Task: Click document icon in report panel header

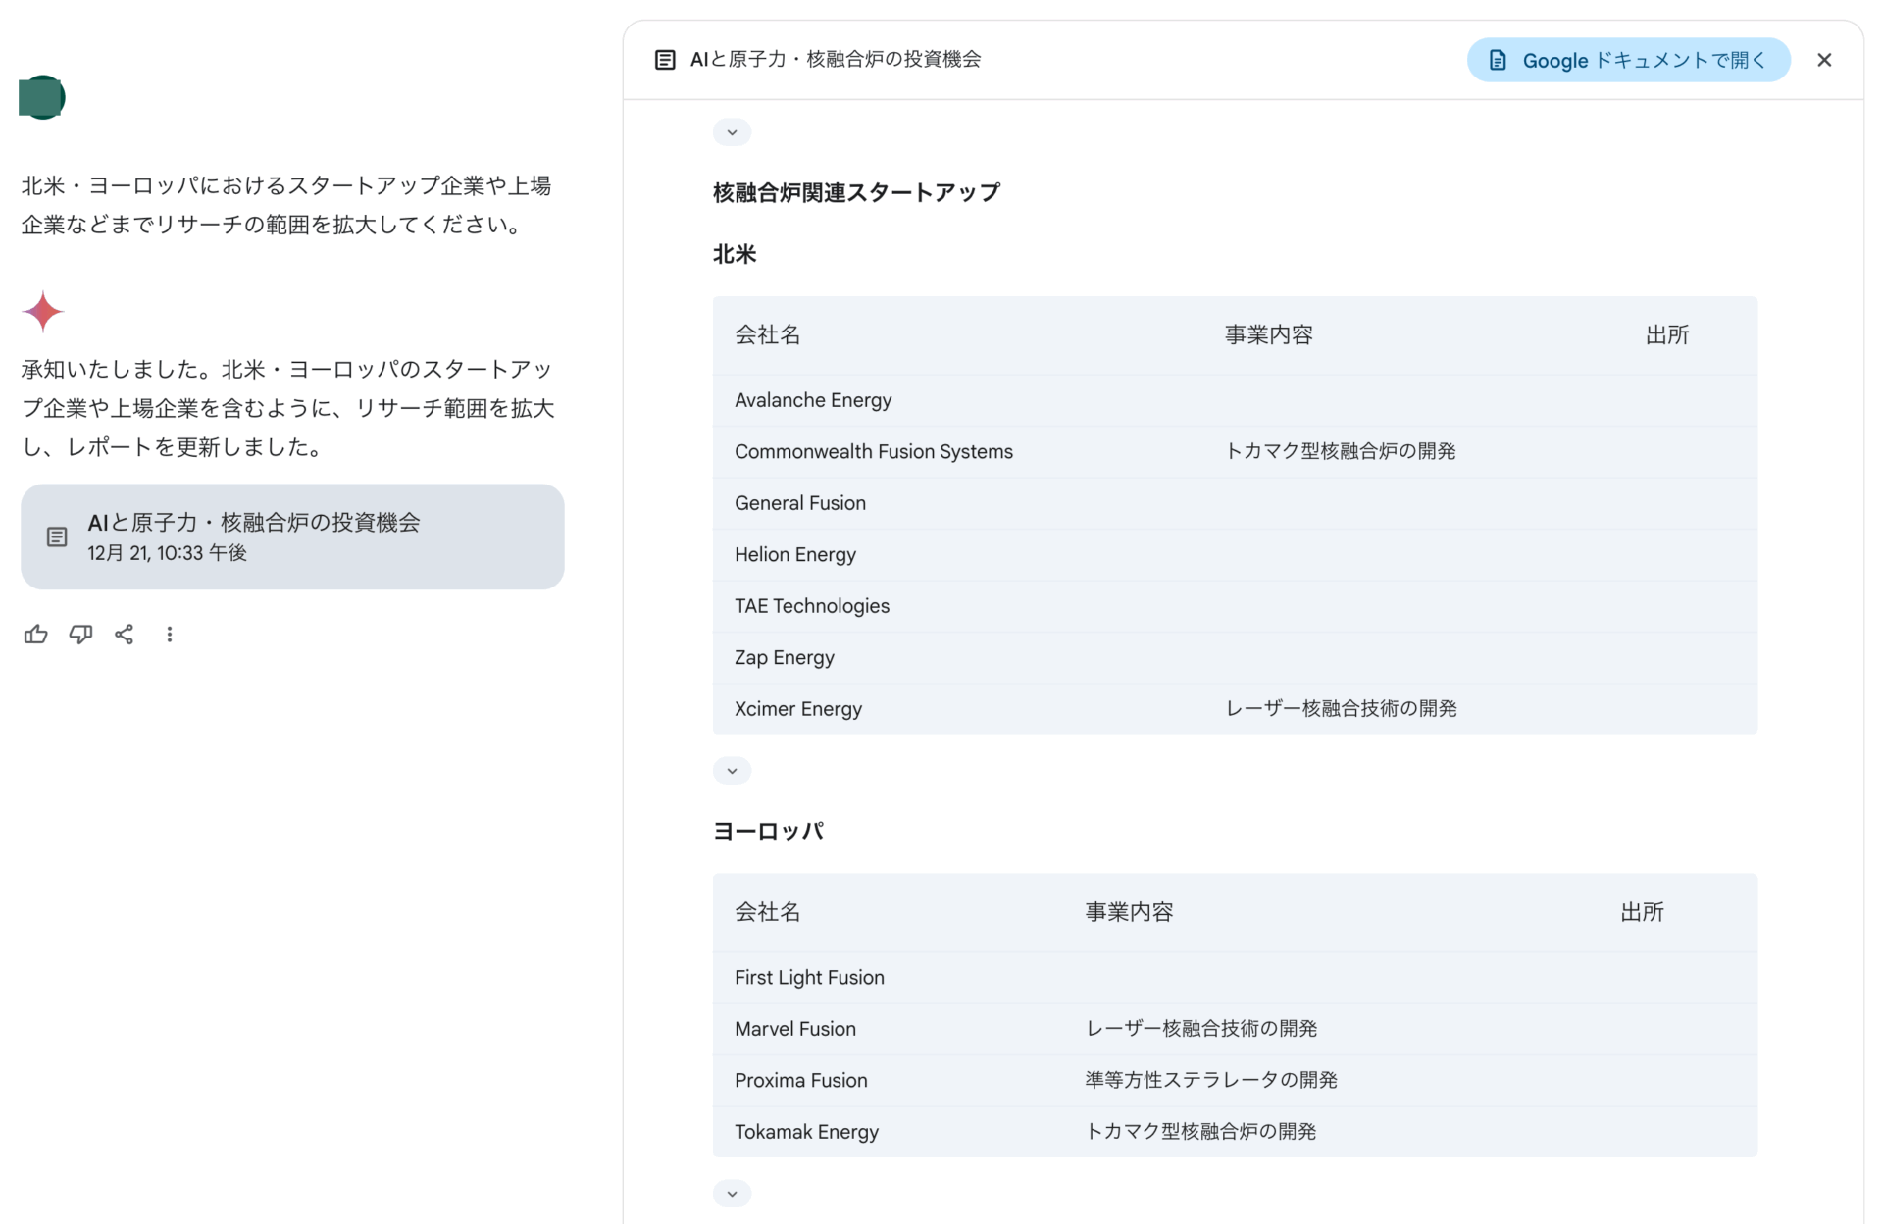Action: pos(665,60)
